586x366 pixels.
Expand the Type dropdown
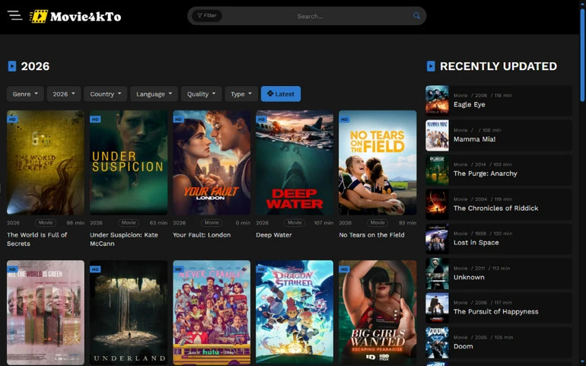(x=241, y=94)
